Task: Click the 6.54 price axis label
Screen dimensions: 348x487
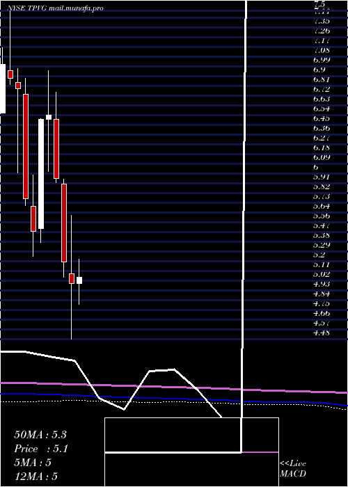Action: (322, 109)
